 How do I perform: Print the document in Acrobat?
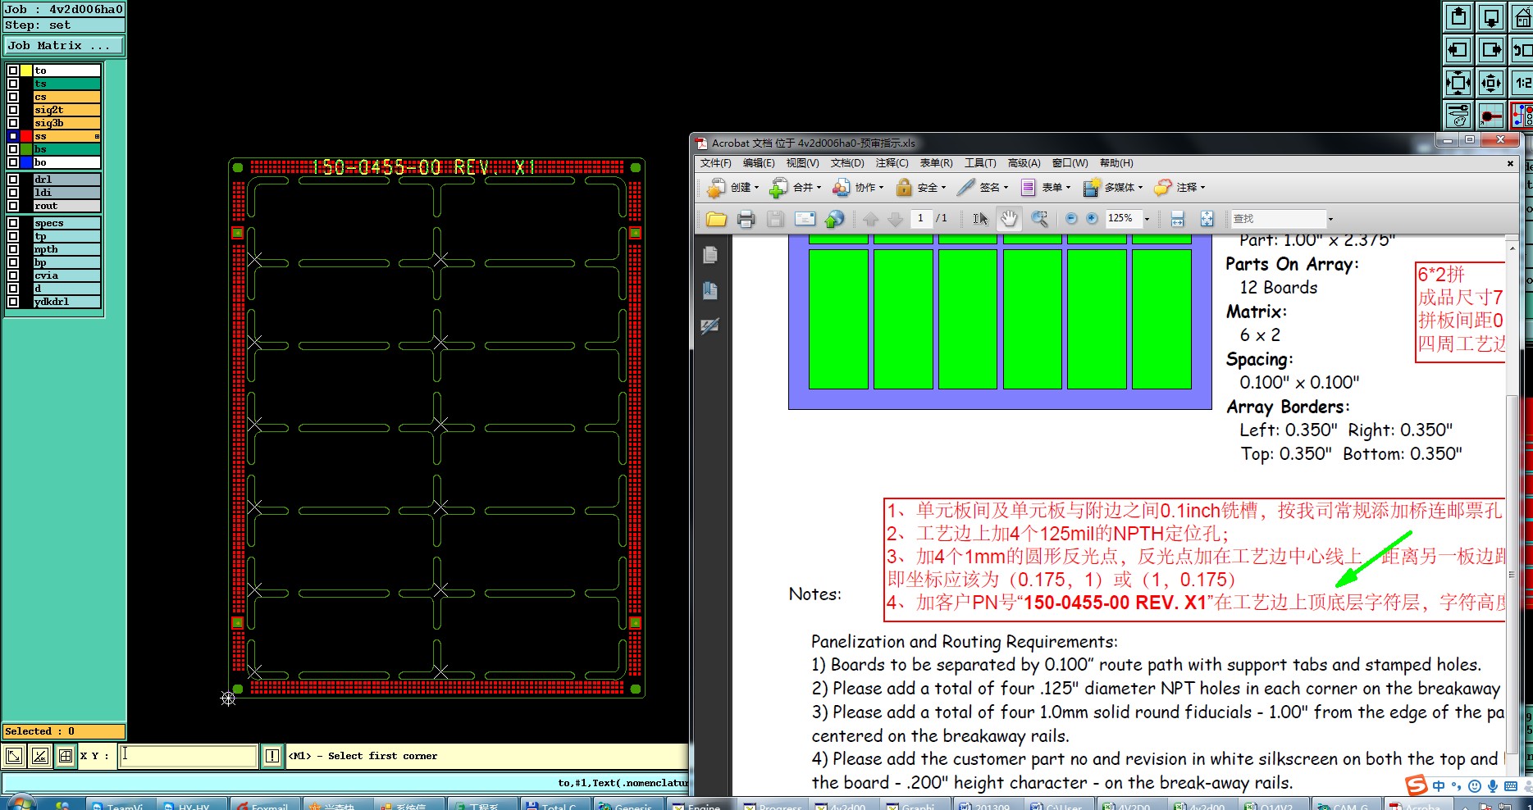(746, 219)
